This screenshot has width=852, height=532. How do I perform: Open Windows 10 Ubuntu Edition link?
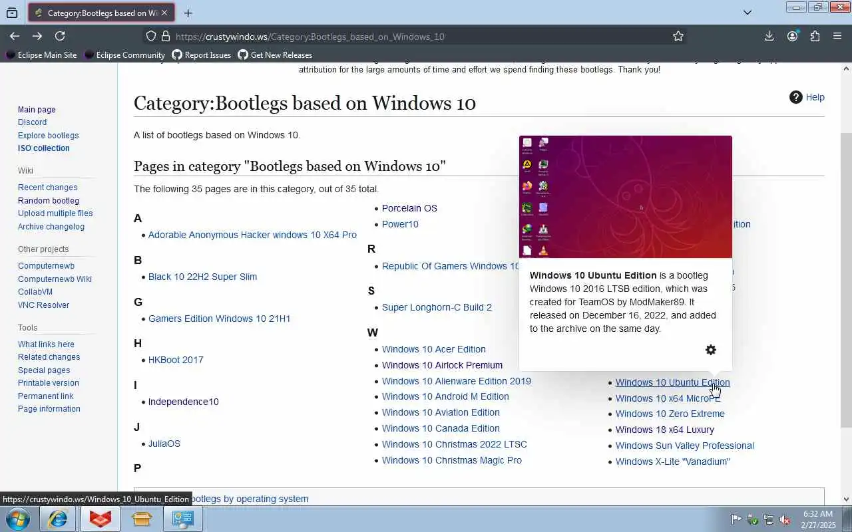[672, 382]
